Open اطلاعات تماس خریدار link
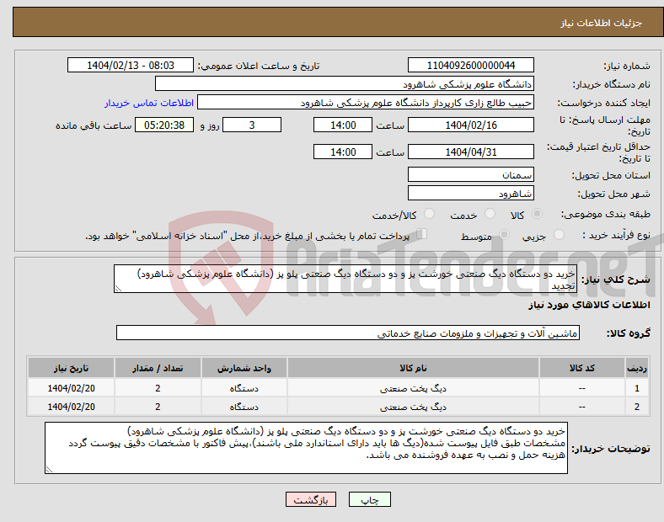 148,103
